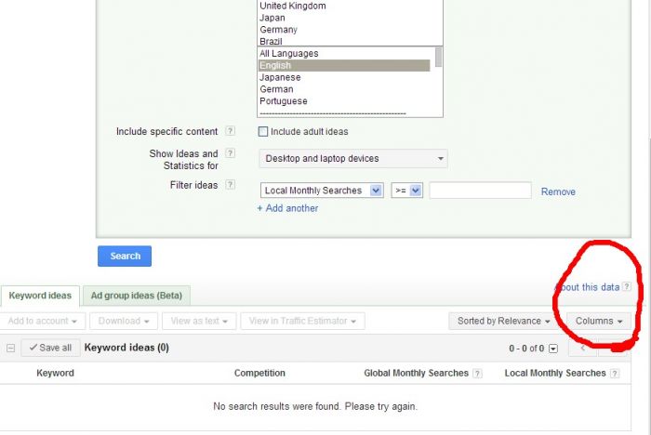
Task: Open View in Traffic Estimator dropdown
Action: (x=302, y=322)
